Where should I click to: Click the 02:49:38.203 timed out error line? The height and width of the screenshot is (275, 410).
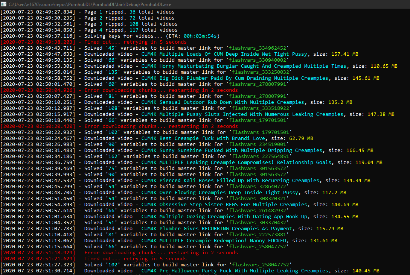coord(93,42)
